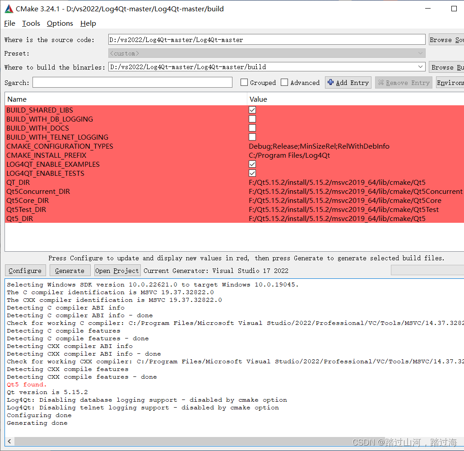The height and width of the screenshot is (451, 464).
Task: Enable the Advanced checkbox
Action: point(284,82)
